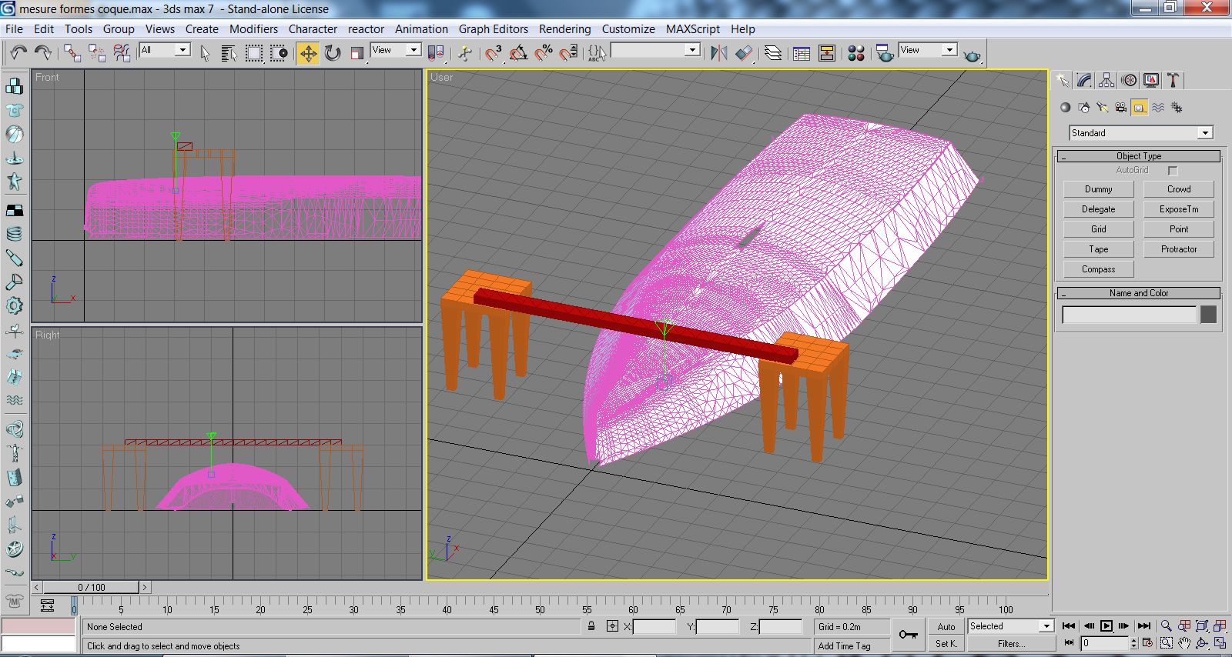Switch to the Hierarchy panel tab
This screenshot has height=657, width=1232.
(x=1106, y=80)
